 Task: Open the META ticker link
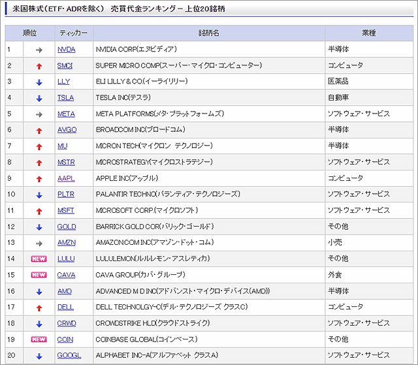click(66, 114)
